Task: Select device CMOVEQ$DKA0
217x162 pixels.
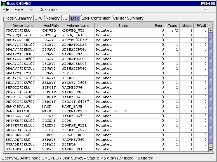Action: click(x=18, y=30)
